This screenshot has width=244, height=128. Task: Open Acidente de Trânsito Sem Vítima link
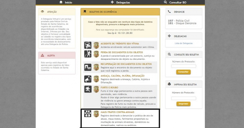tap(120, 44)
